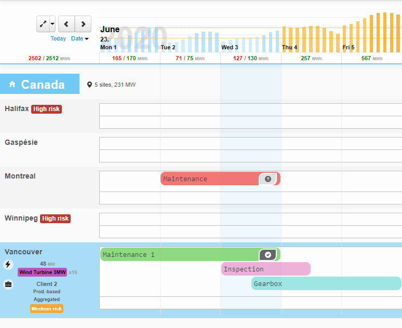Click the Wind Turbine 3MW tag

42,272
